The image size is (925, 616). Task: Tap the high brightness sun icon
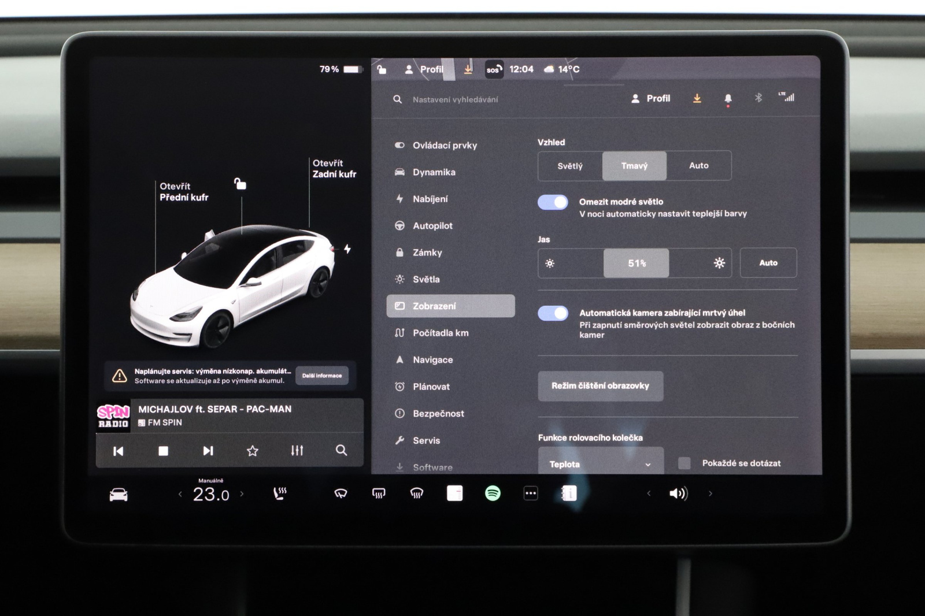(719, 263)
